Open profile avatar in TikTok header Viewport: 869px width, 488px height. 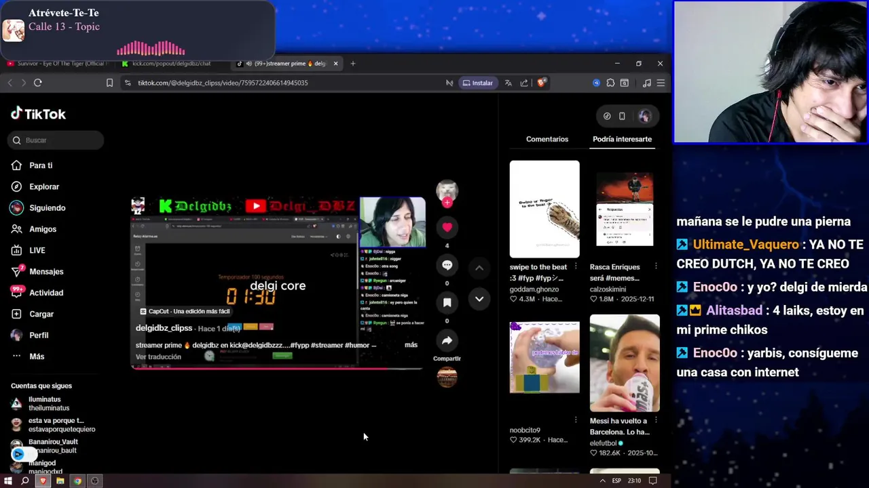[644, 116]
